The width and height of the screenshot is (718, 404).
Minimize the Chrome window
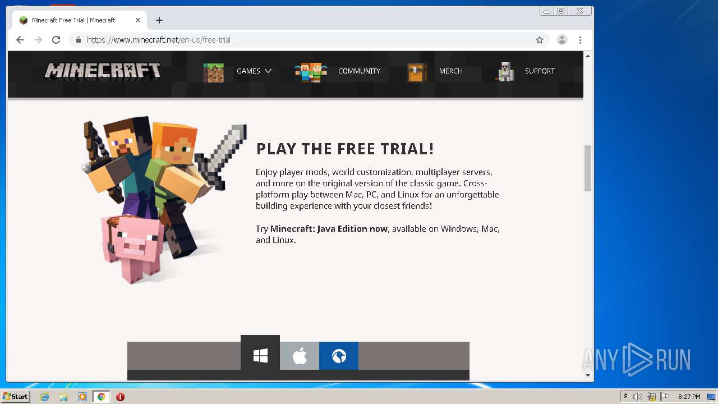[x=547, y=11]
